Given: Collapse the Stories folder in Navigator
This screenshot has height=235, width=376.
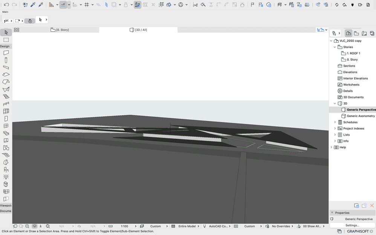Looking at the screenshot, I should click(x=335, y=47).
